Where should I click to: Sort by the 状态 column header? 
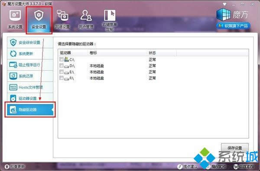pos(162,53)
